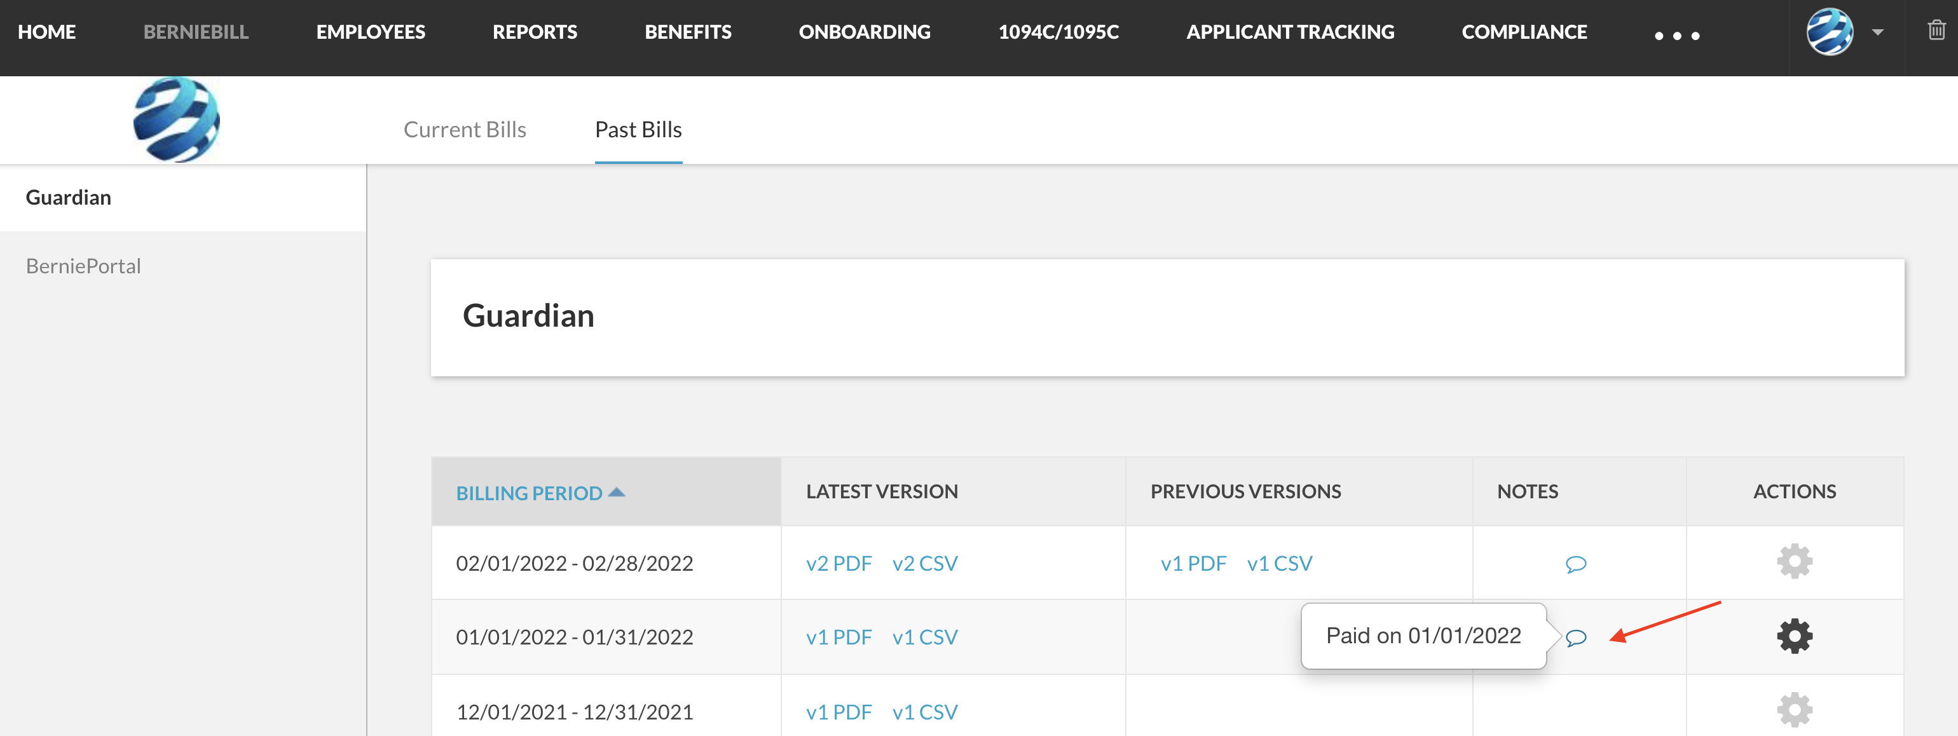Select Past Bills tab
Screen dimensions: 1958x736
pos(638,129)
